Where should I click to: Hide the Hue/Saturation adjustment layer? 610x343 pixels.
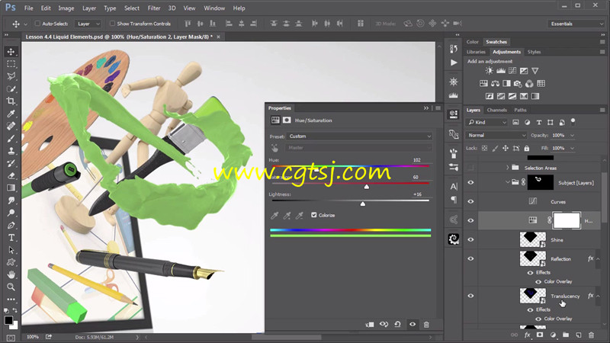tap(470, 220)
